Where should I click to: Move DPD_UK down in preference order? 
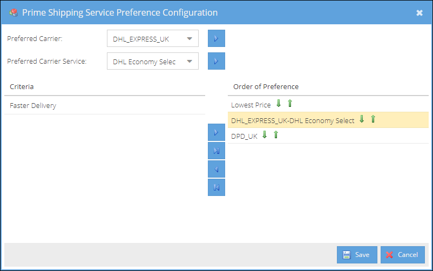(265, 135)
